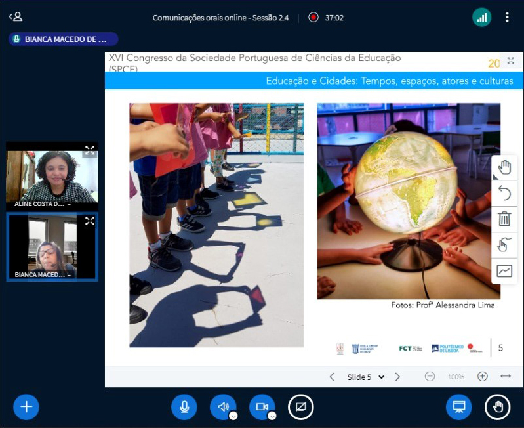
Task: Open the plus actions menu
Action: click(x=26, y=407)
